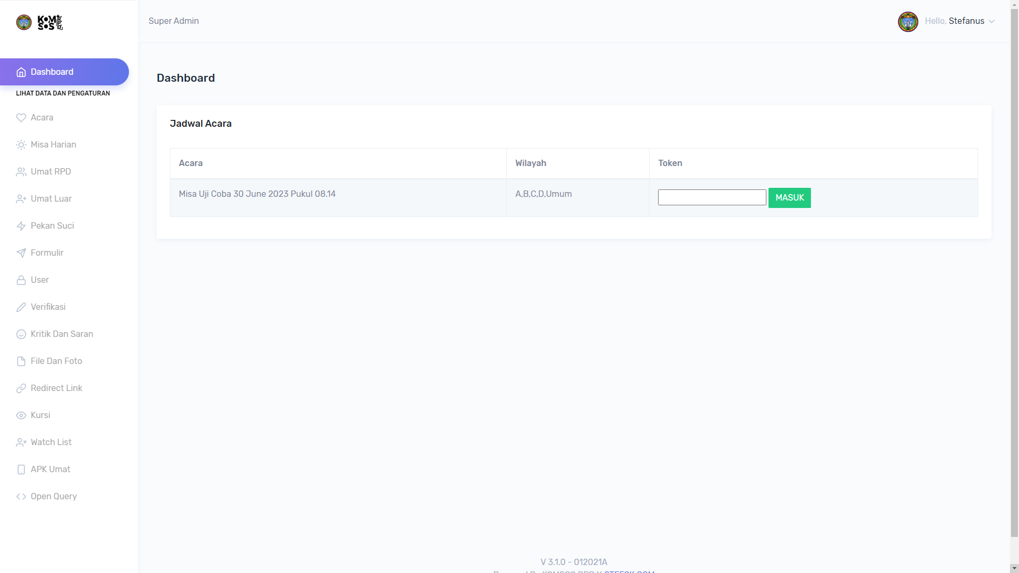Click the chain link Redirect Link icon
Screen dimensions: 1019x573
[x=21, y=388]
